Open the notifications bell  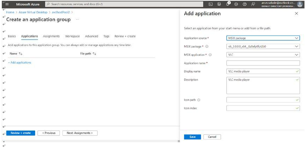[x=228, y=4]
